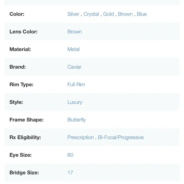Open the Prescription eligibility link
This screenshot has height=184, width=184.
pyautogui.click(x=81, y=138)
